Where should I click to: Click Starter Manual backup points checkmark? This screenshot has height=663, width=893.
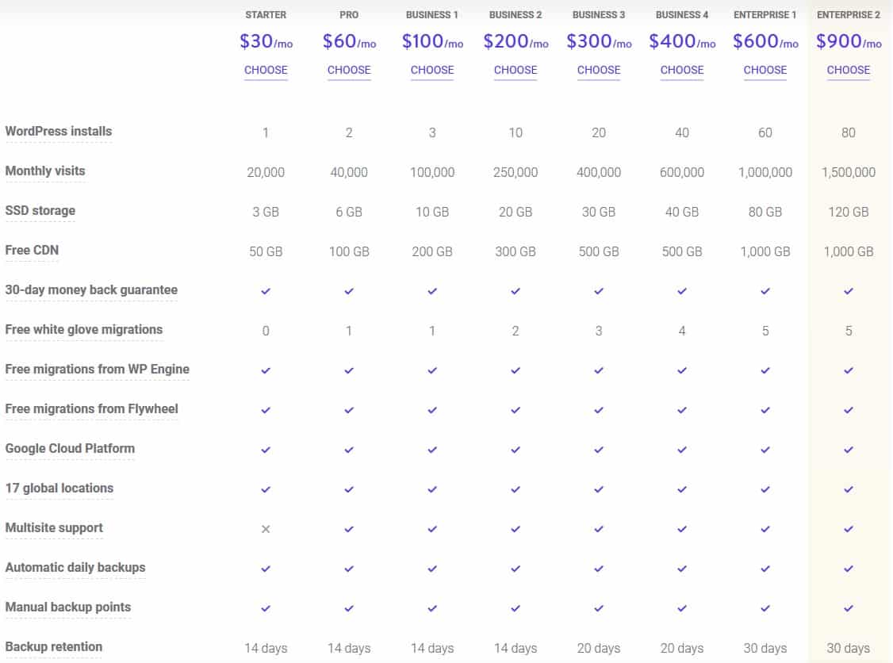pos(266,608)
